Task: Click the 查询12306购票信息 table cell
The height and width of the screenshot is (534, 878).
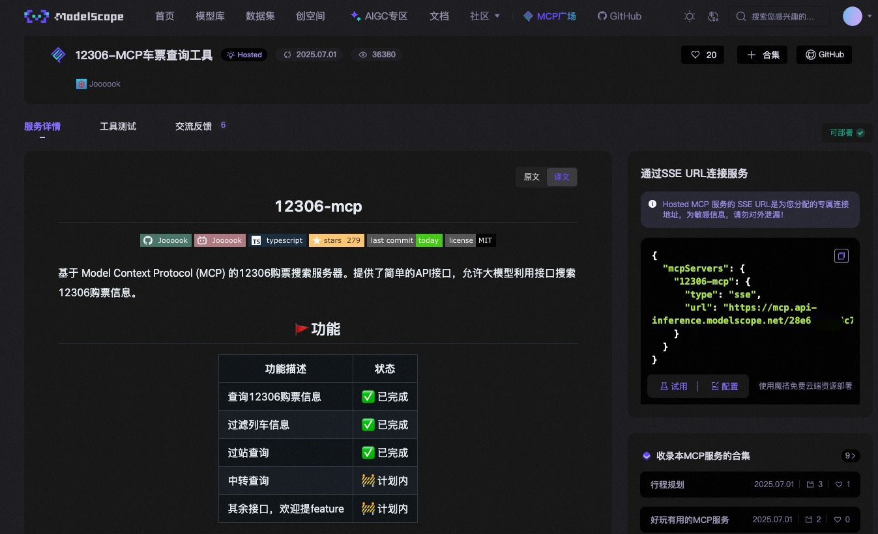Action: [x=285, y=397]
